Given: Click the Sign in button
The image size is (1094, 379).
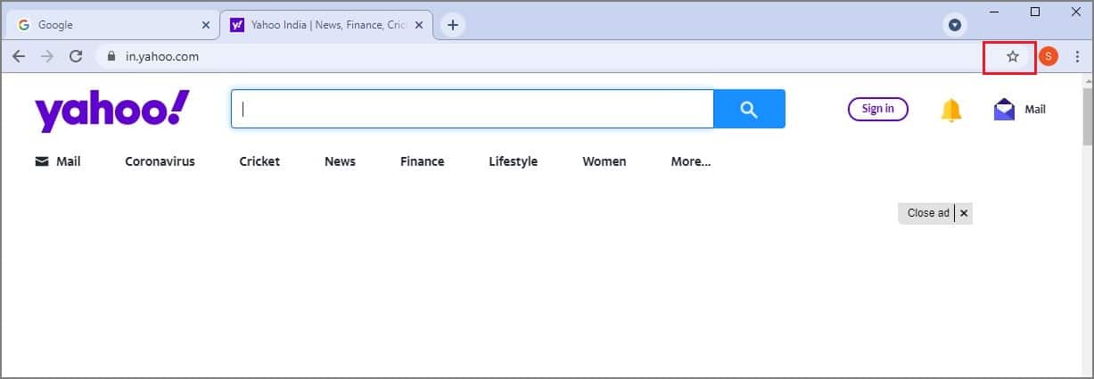Looking at the screenshot, I should pos(877,109).
